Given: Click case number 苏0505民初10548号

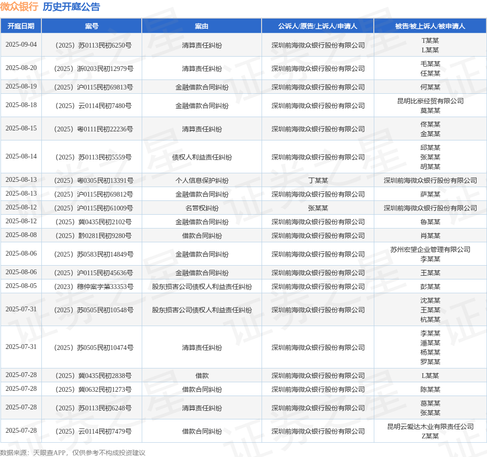Looking at the screenshot, I should point(93,310).
